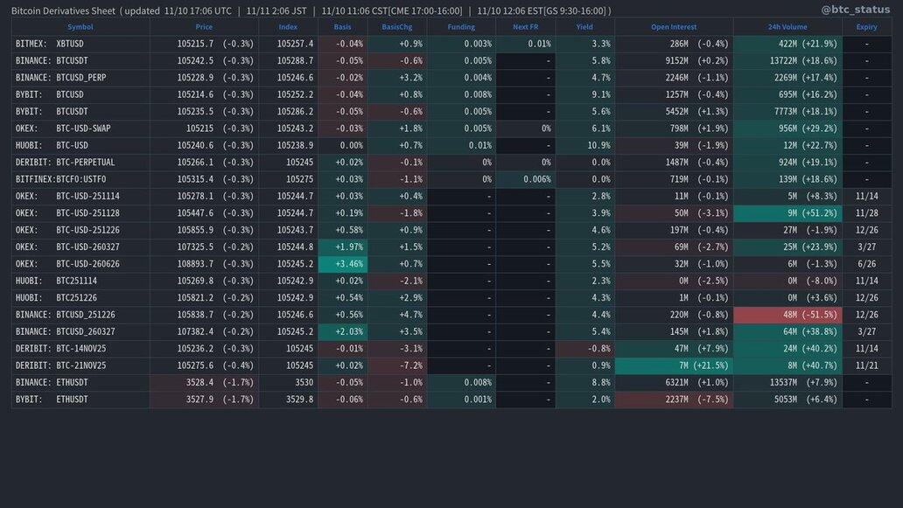
Task: Select the red 48M (-51.5%) volume cell
Action: tap(787, 315)
